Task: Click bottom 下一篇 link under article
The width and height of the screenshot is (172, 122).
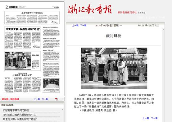Action: [x=154, y=118]
